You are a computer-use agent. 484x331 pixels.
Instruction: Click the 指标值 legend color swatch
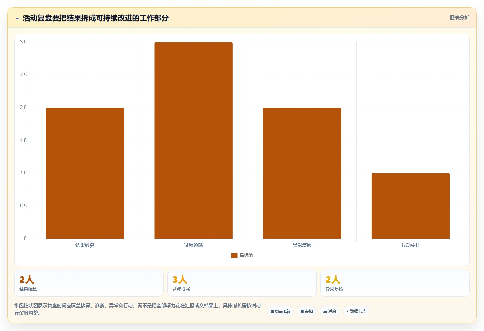234,255
